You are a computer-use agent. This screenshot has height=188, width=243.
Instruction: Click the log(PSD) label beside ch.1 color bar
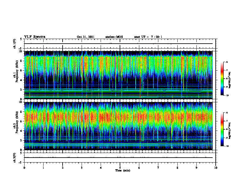[230, 80]
